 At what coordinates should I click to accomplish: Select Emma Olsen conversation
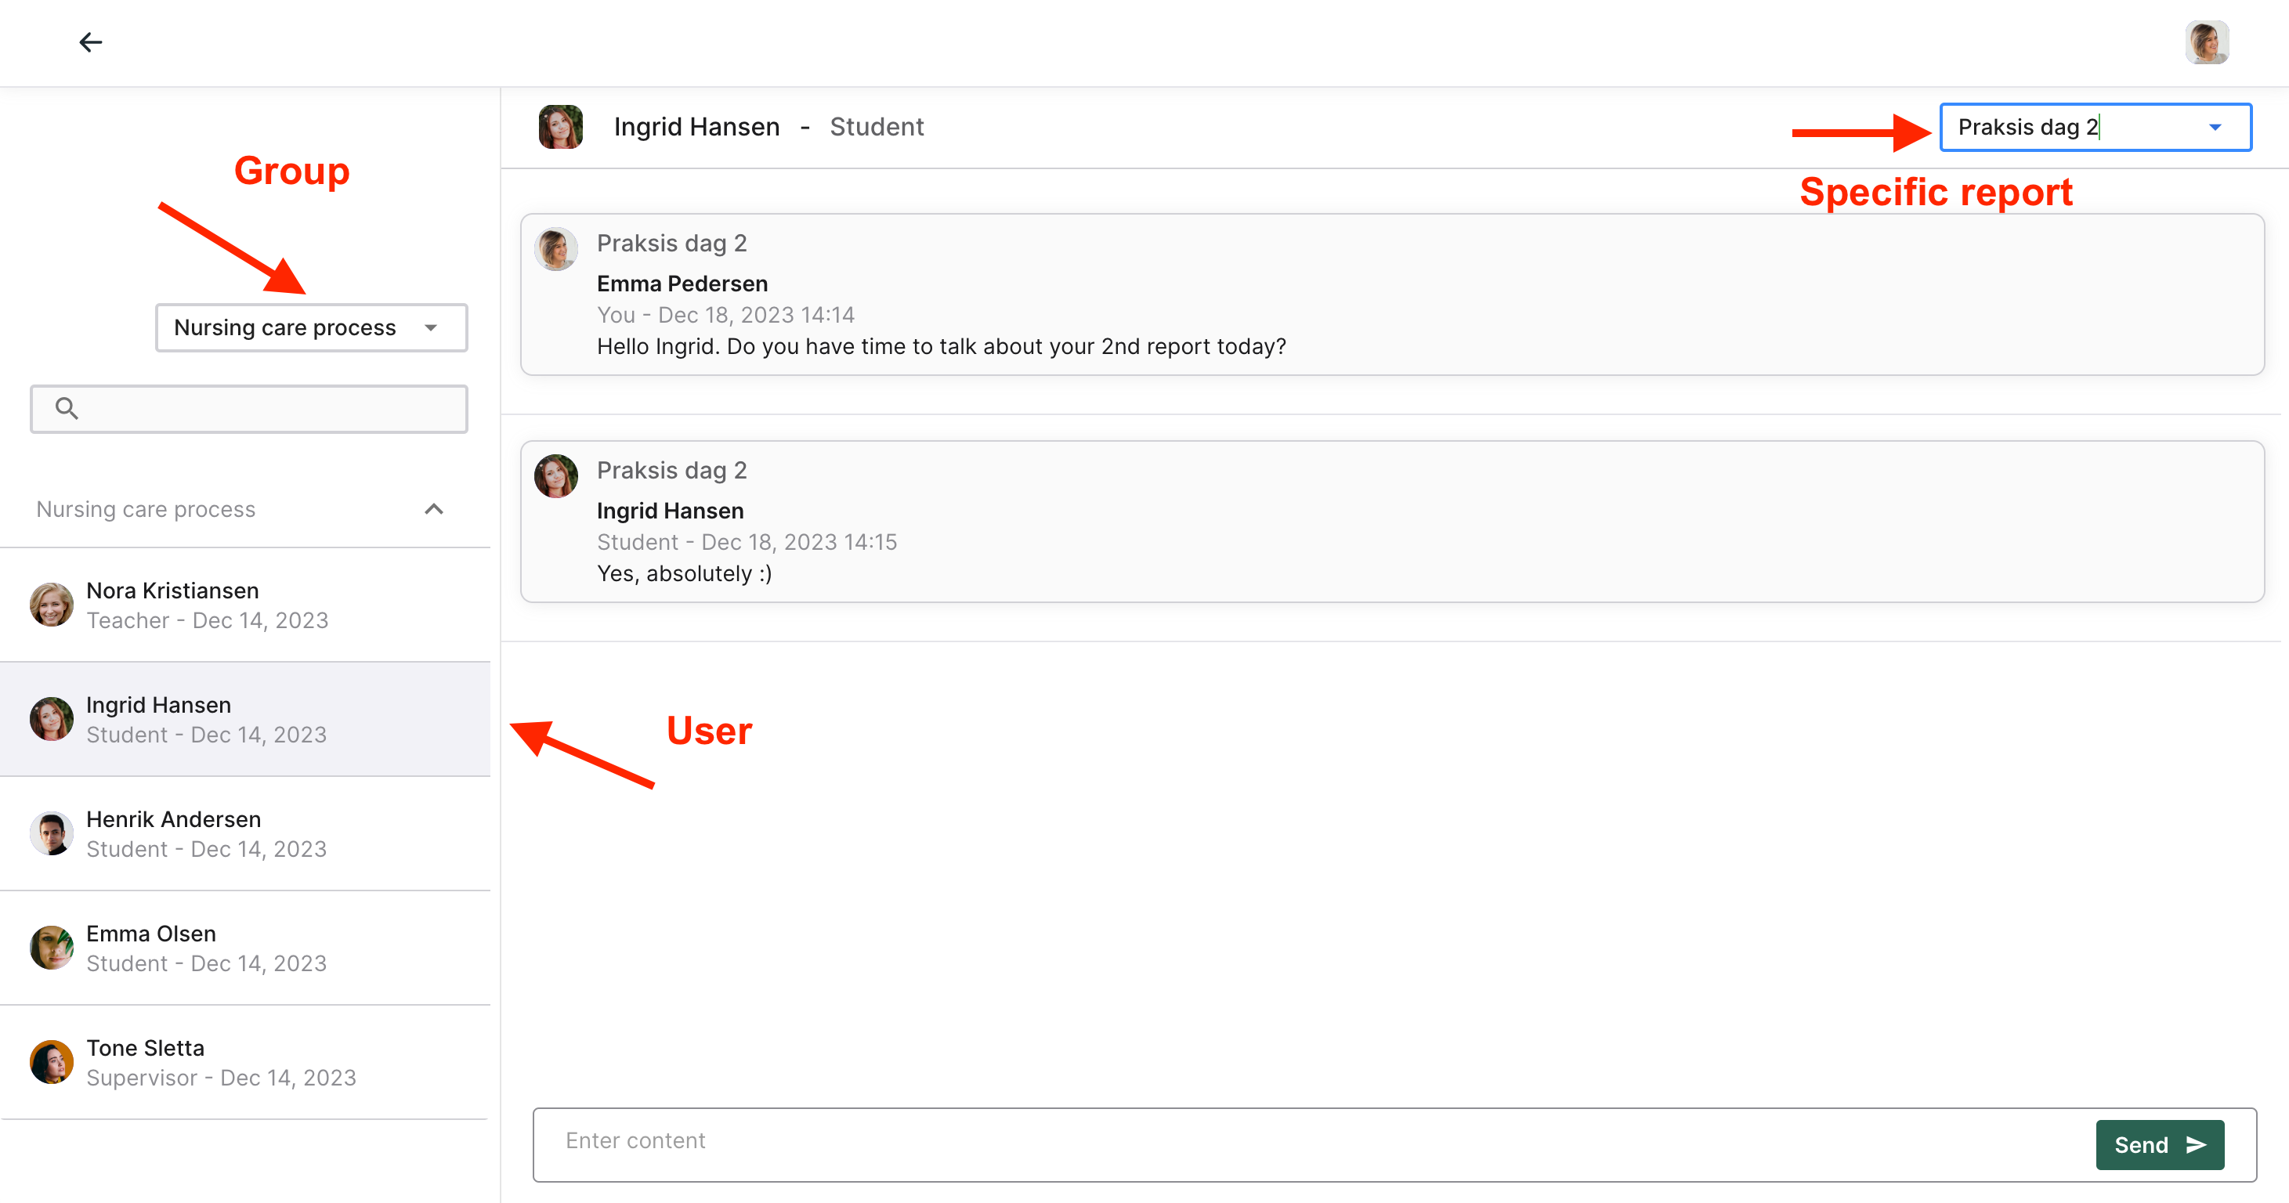click(x=245, y=948)
